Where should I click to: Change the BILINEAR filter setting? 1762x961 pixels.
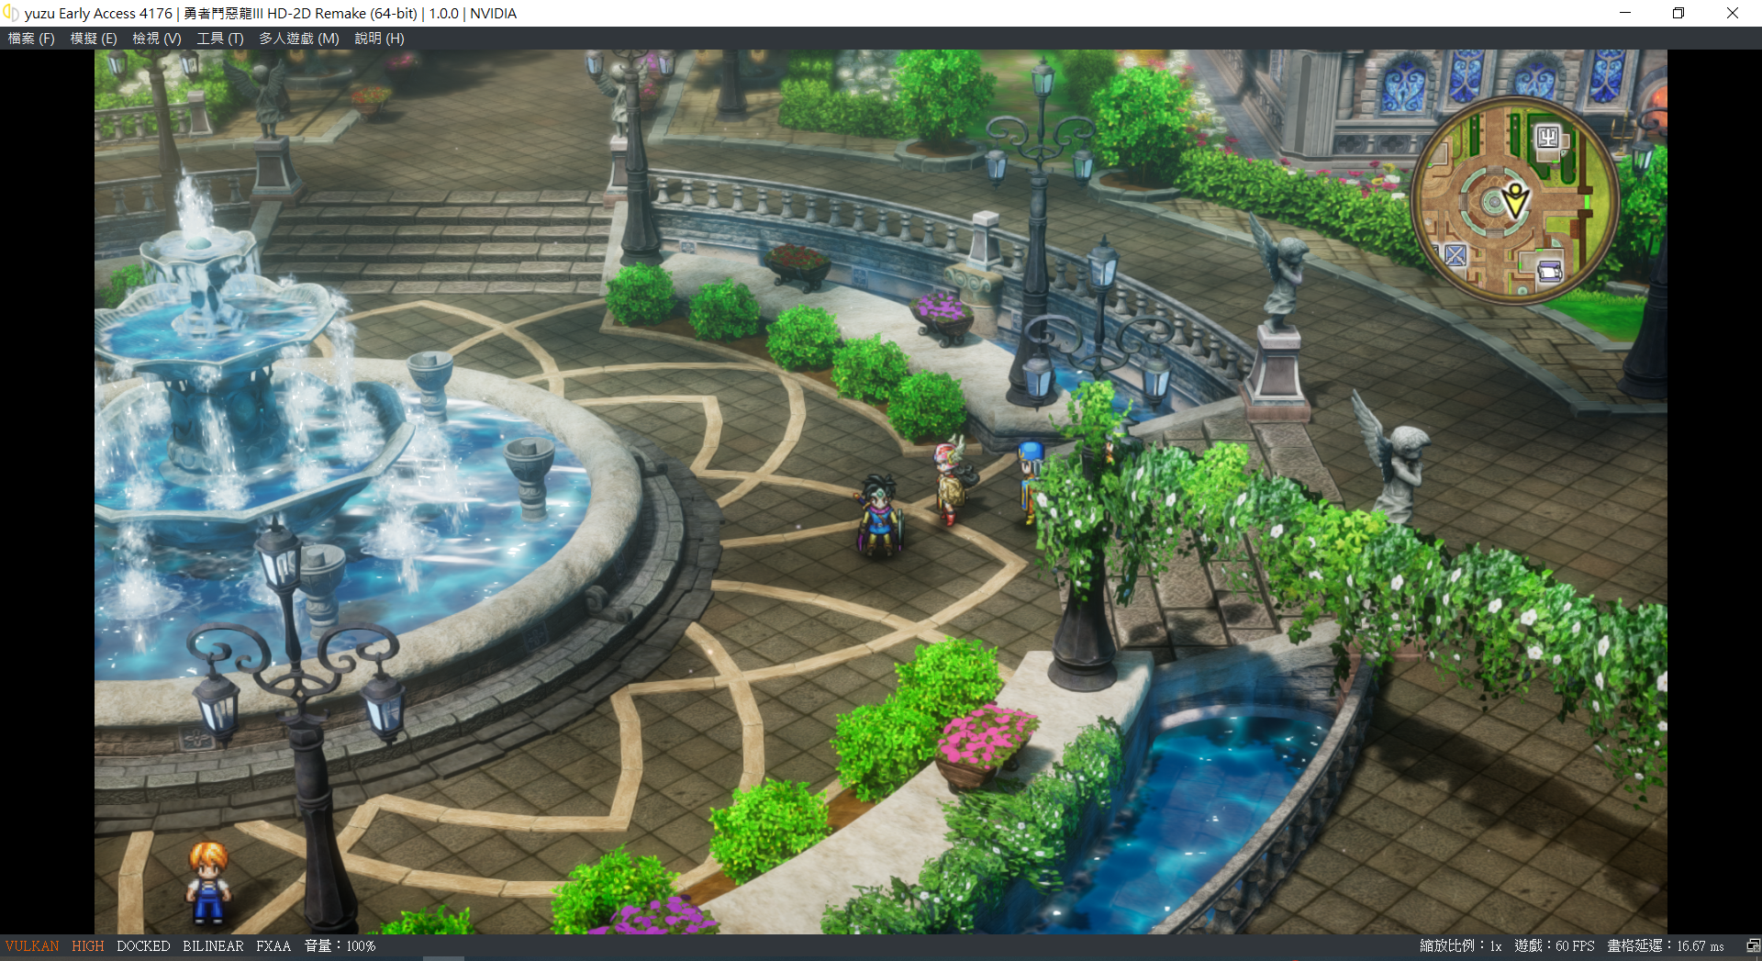[x=213, y=946]
